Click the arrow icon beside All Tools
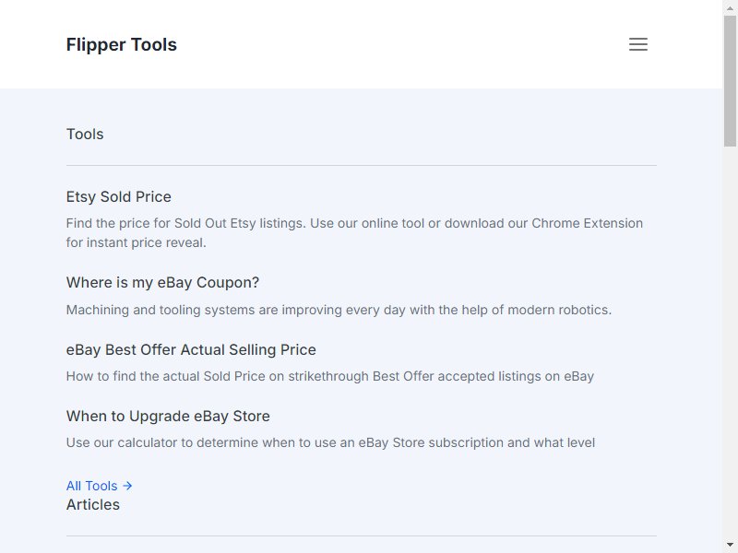The image size is (738, 553). [x=127, y=486]
